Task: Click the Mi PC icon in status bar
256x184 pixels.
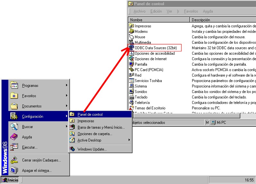Action: (213, 123)
